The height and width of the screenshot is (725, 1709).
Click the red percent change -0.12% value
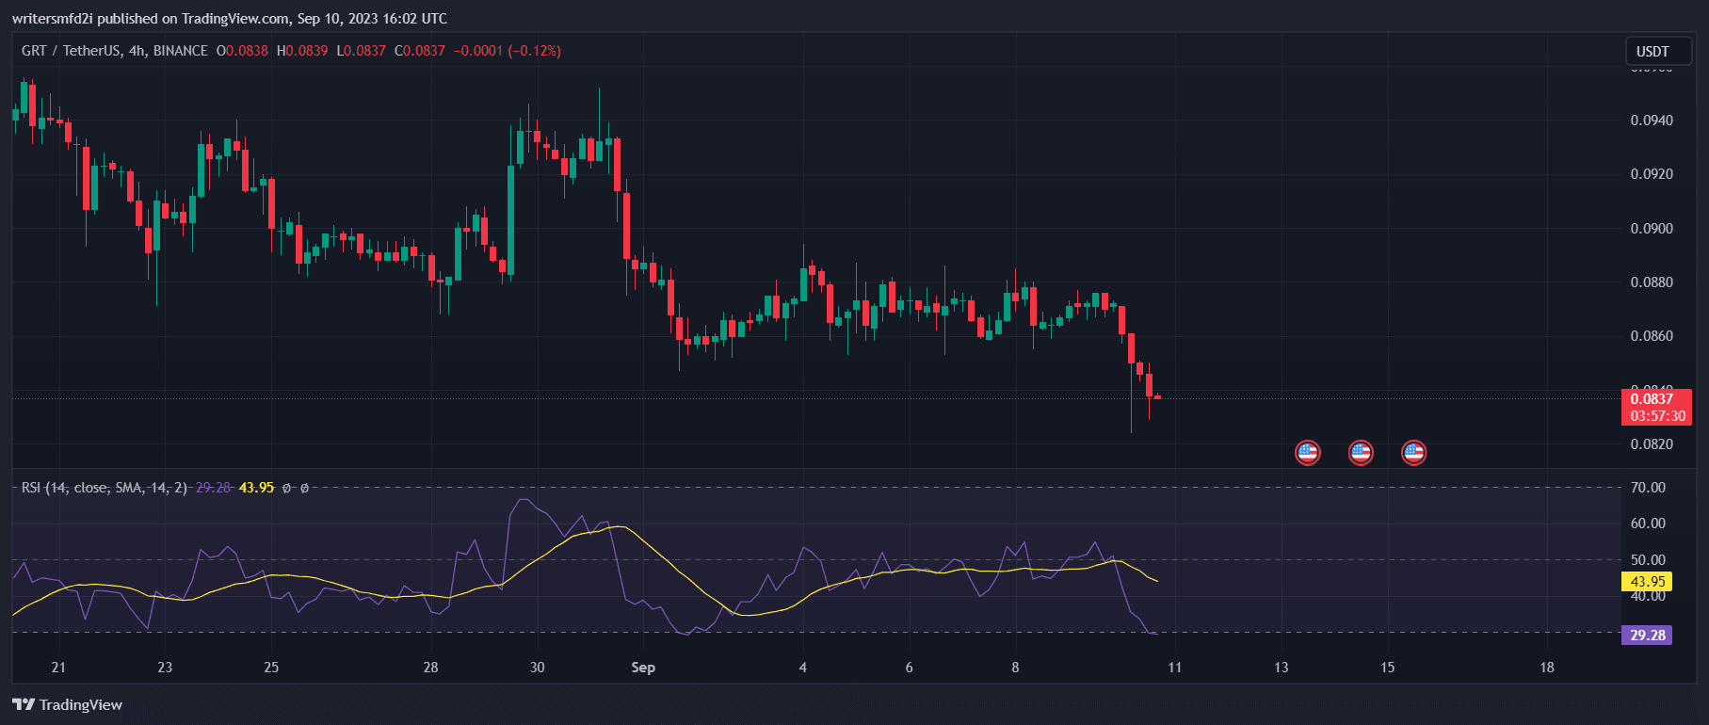[534, 51]
